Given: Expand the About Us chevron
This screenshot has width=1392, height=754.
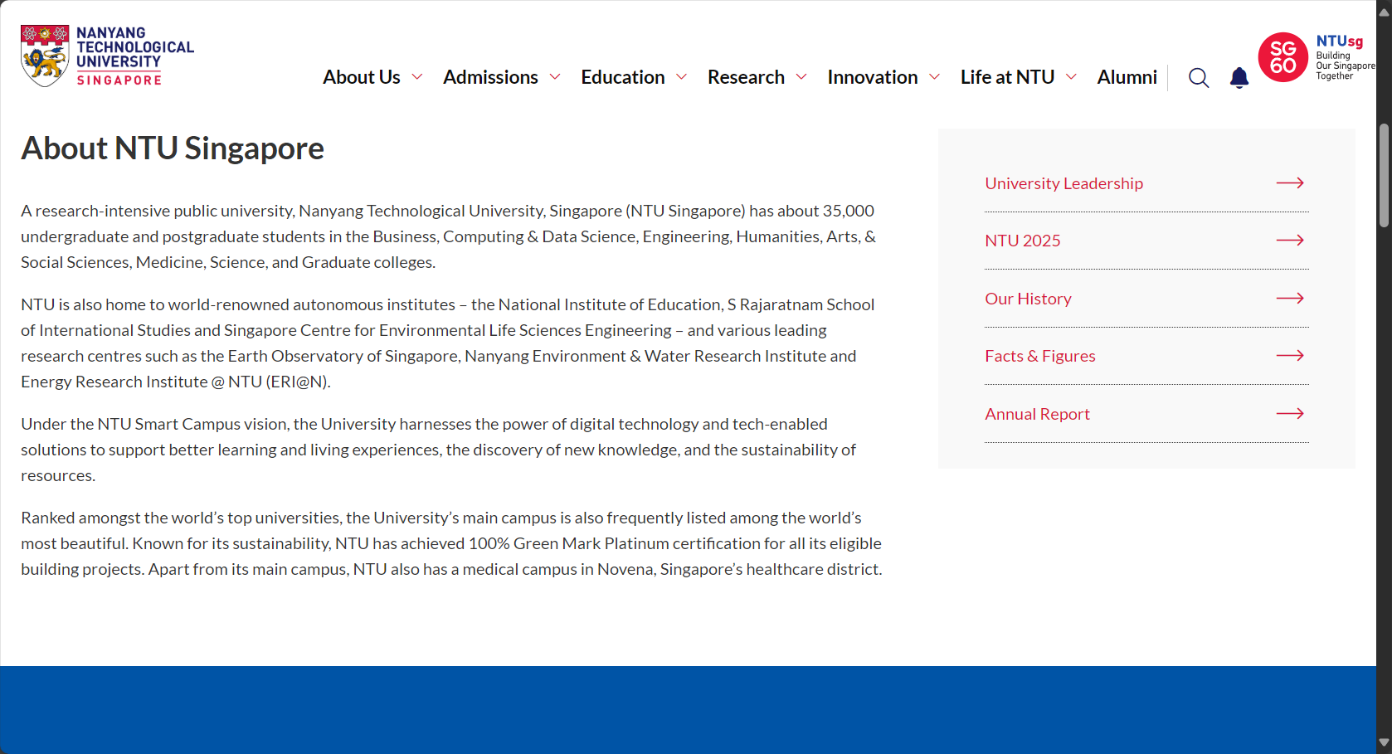Looking at the screenshot, I should (x=417, y=77).
